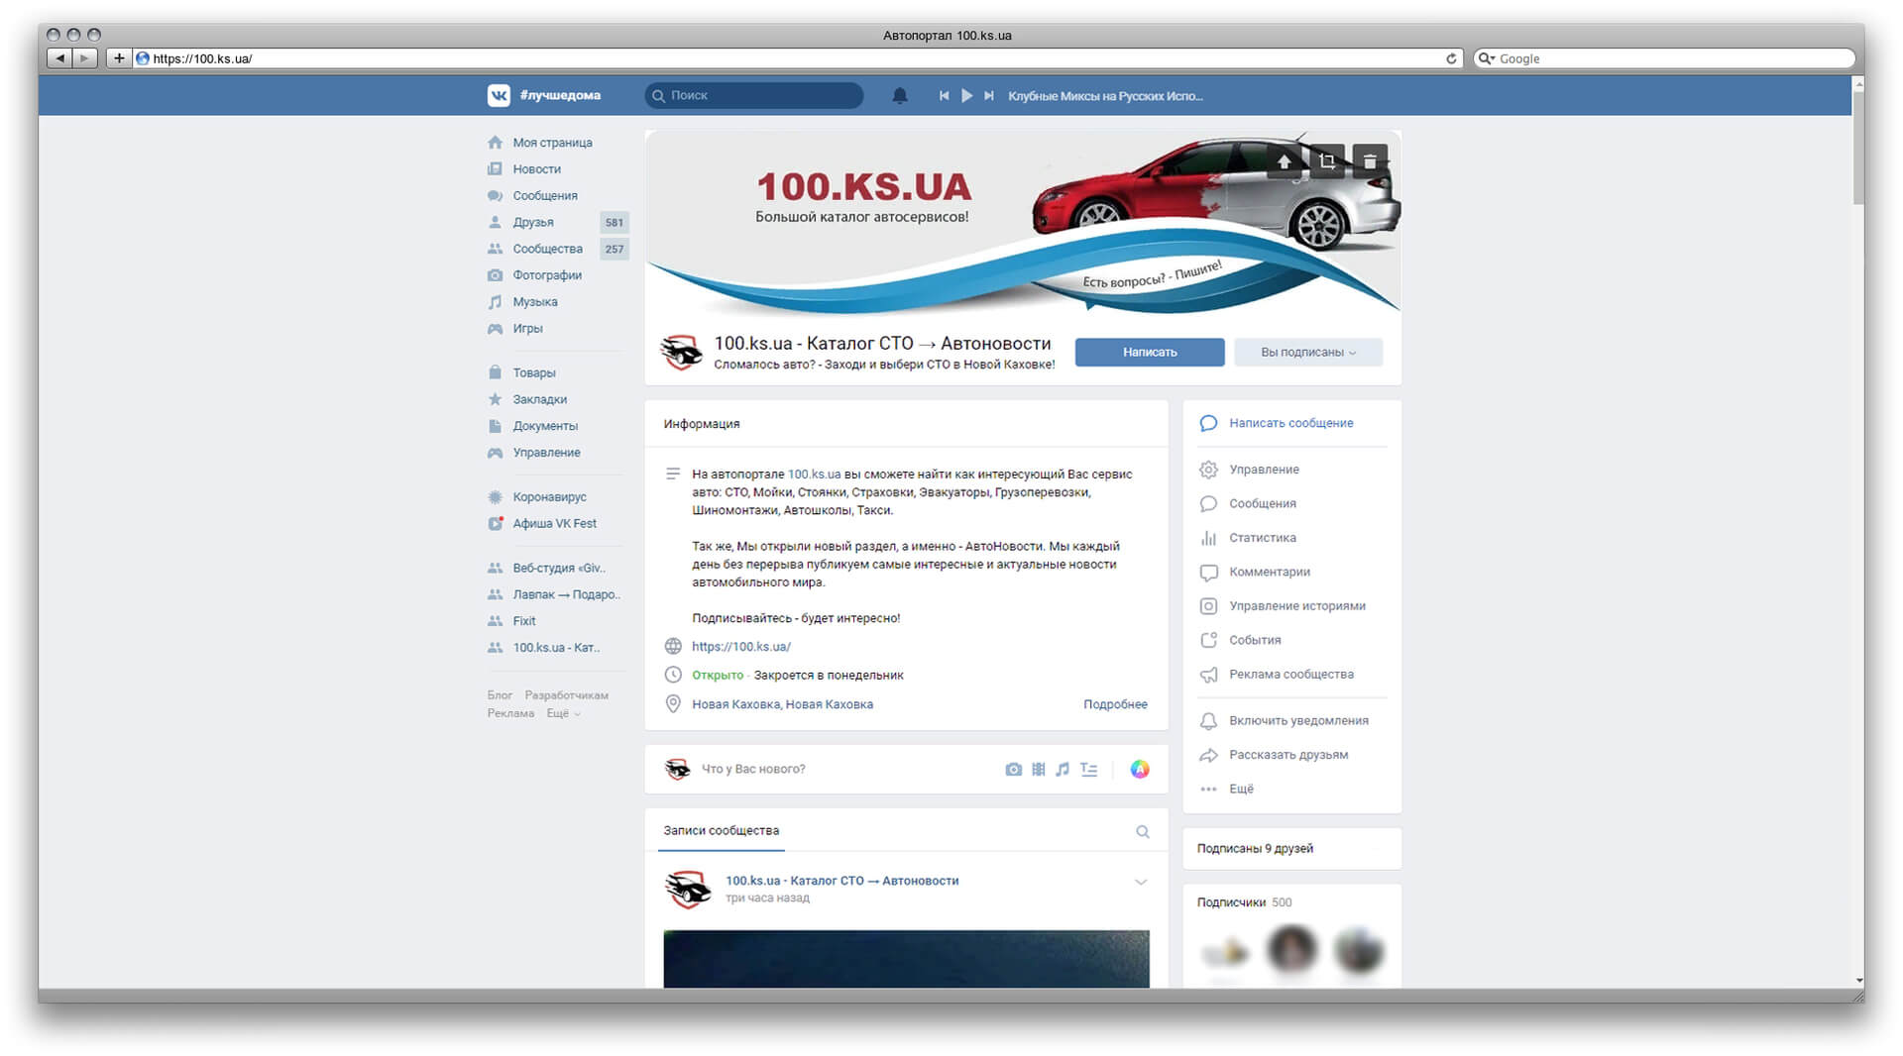Attach a photo to new post
This screenshot has width=1903, height=1056.
(1013, 770)
